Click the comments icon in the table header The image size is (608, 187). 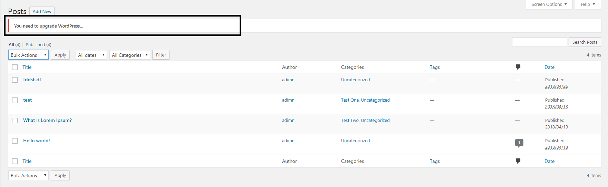click(518, 67)
